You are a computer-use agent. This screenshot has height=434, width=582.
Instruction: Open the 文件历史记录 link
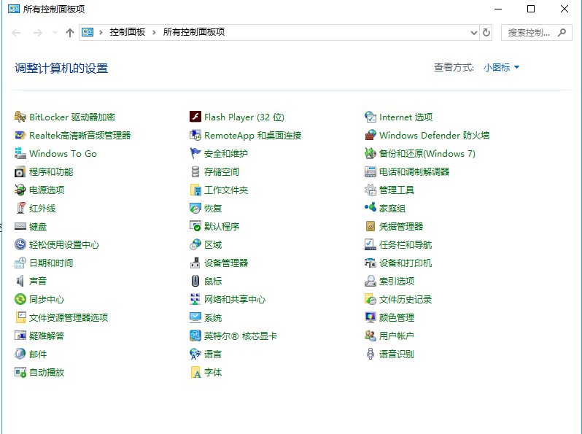[x=406, y=299]
